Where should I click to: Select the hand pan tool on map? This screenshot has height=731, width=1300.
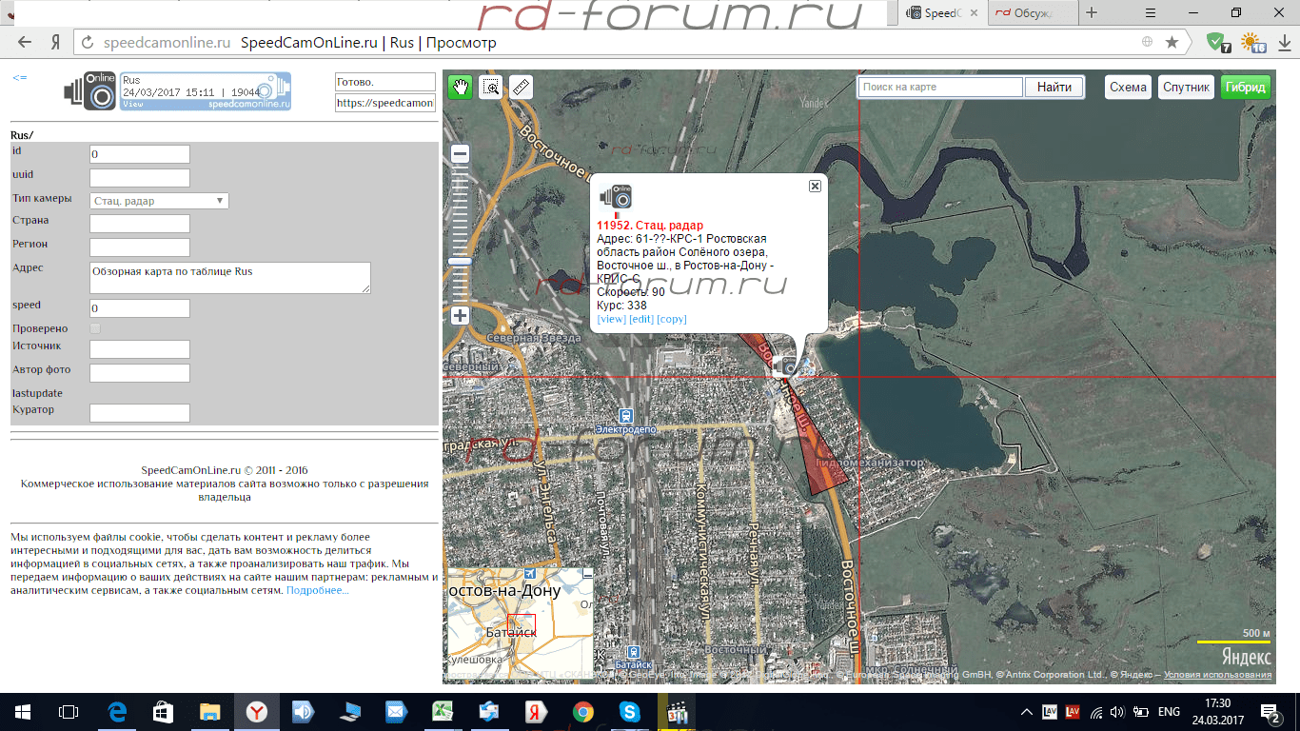point(461,88)
